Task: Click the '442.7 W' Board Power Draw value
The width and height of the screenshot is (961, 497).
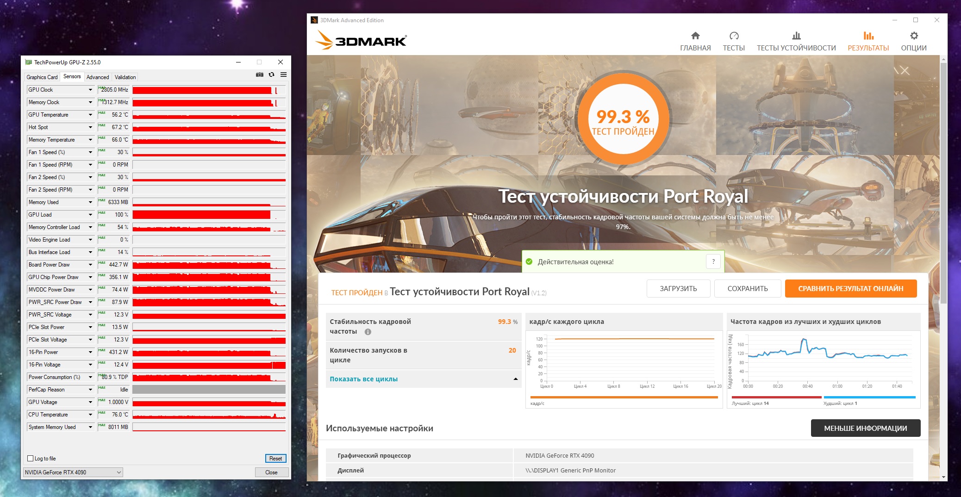Action: [119, 265]
